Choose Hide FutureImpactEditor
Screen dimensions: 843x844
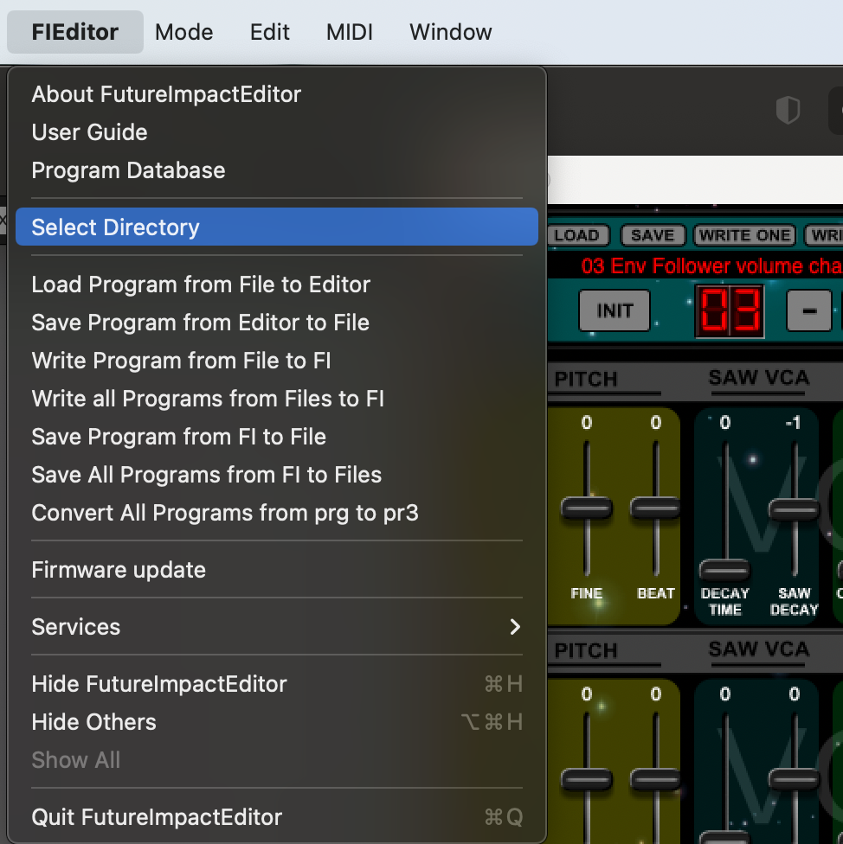click(277, 684)
